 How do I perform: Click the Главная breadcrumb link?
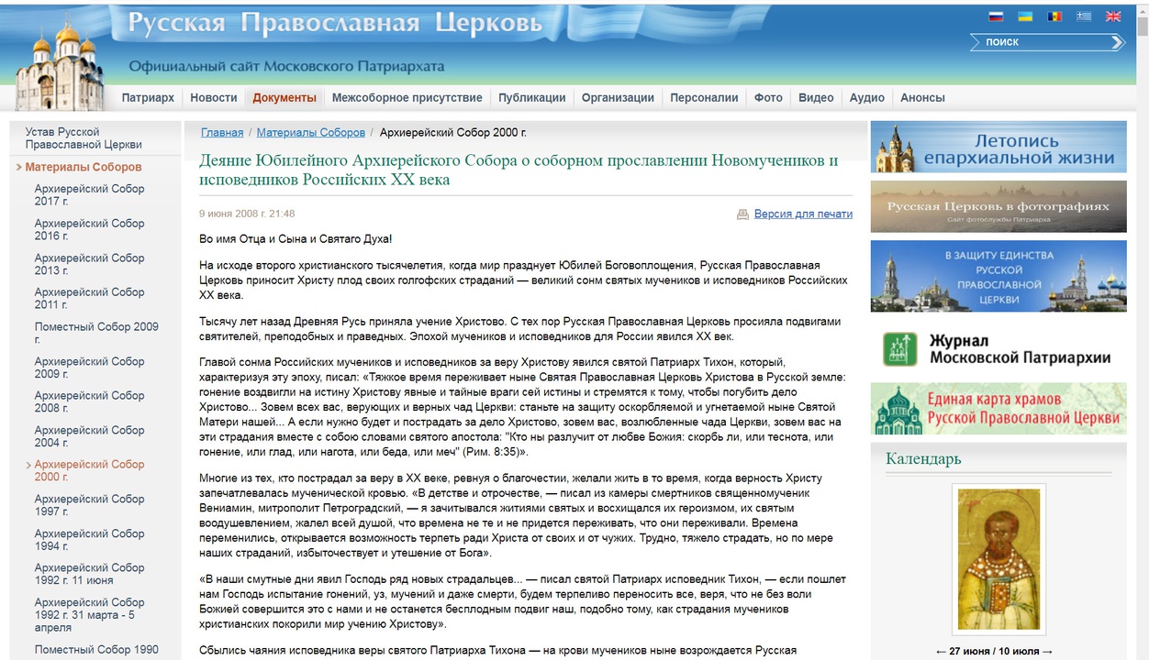[222, 133]
